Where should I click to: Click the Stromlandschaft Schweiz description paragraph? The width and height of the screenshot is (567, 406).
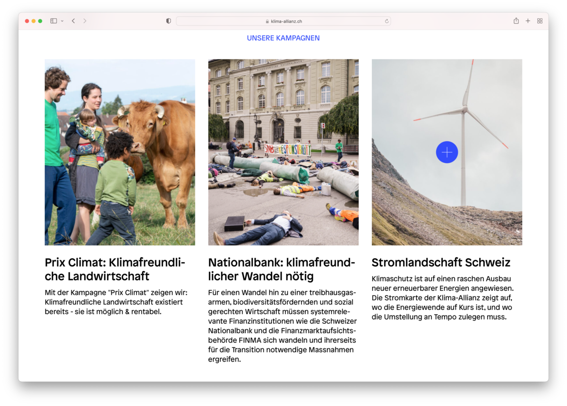(x=442, y=298)
